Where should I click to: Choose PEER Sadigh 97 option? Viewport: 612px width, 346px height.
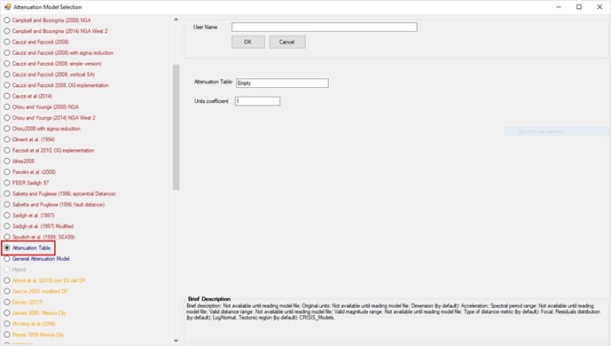point(27,183)
